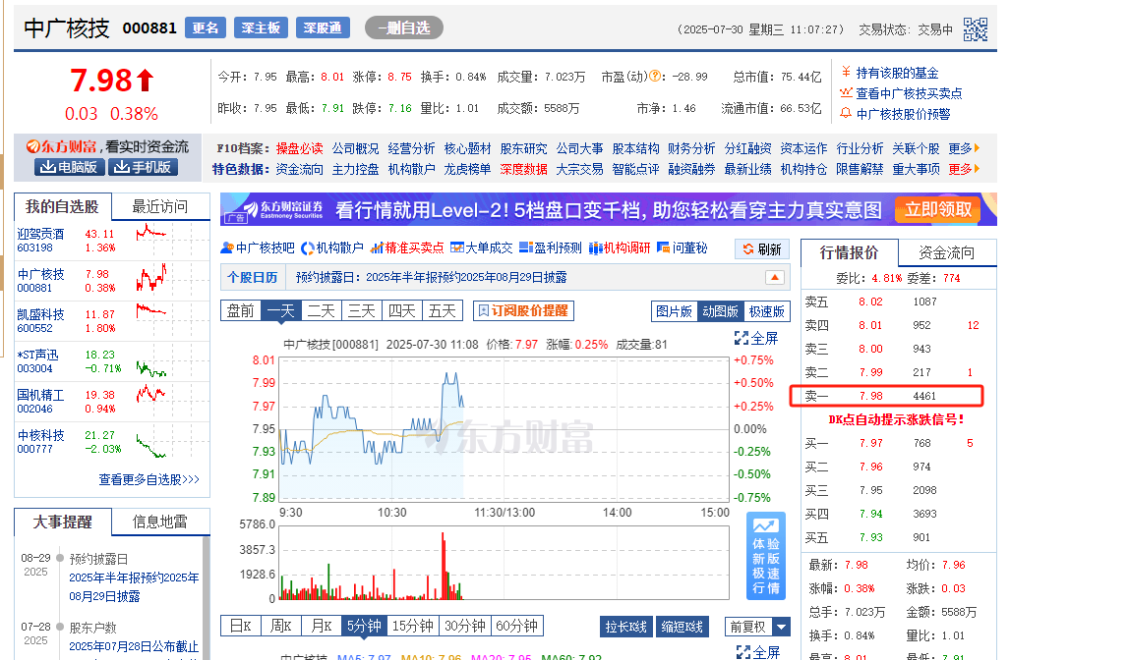The height and width of the screenshot is (660, 1128).
Task: Click the 市盈(动) help question icon
Action: tap(655, 77)
